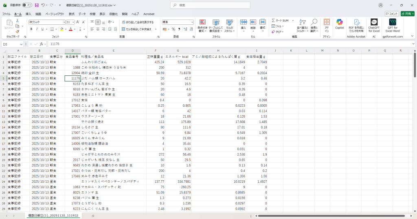
Task: Click the ChatGPT for Excel icon
Action: (374, 24)
